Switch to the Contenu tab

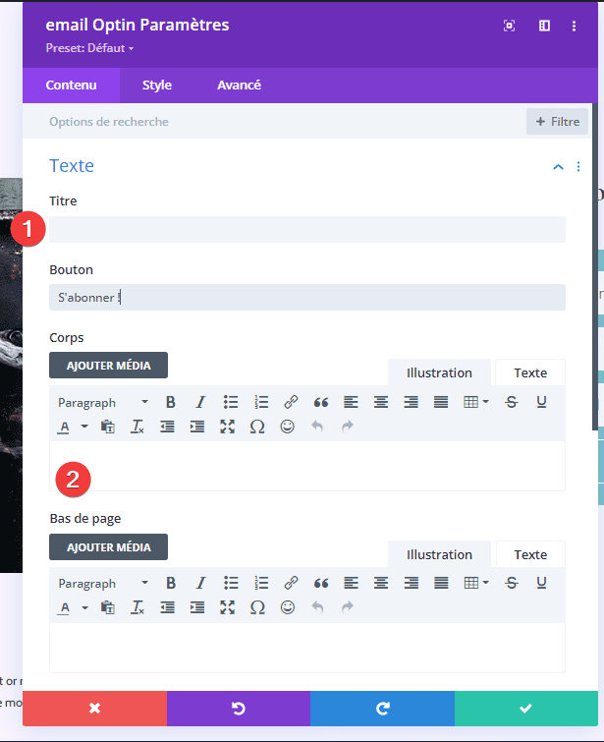pos(71,86)
